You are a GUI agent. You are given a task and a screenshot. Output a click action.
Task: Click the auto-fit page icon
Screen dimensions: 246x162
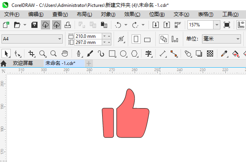coord(121,39)
